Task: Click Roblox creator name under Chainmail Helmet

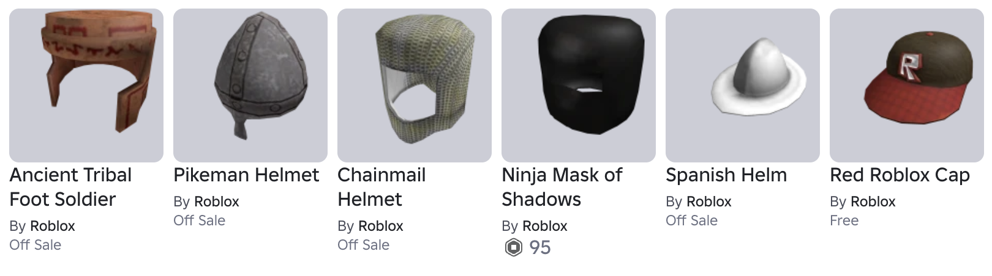Action: tap(381, 226)
